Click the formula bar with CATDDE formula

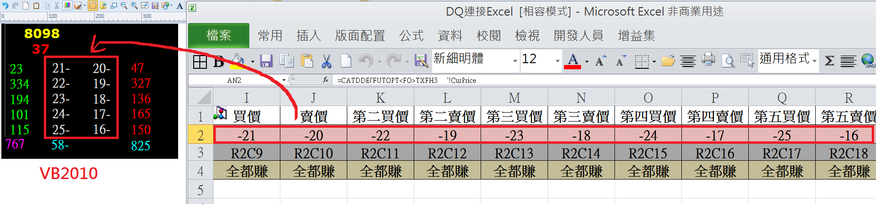coord(605,80)
